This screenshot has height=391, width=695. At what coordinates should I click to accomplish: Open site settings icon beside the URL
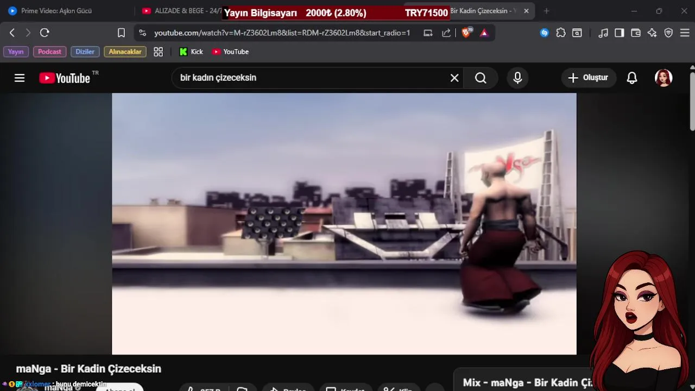click(142, 33)
